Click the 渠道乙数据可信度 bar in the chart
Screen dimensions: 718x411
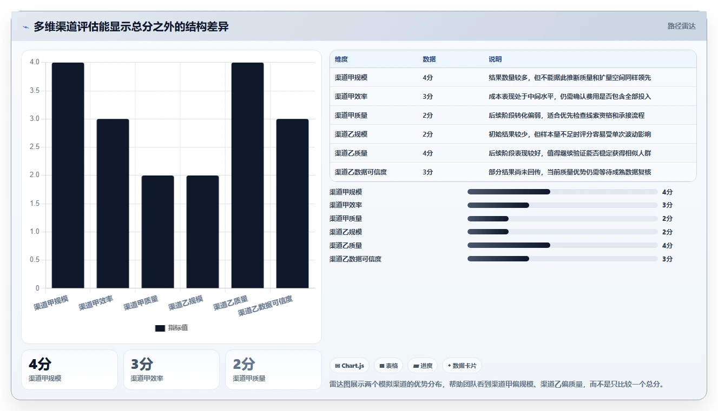(293, 204)
